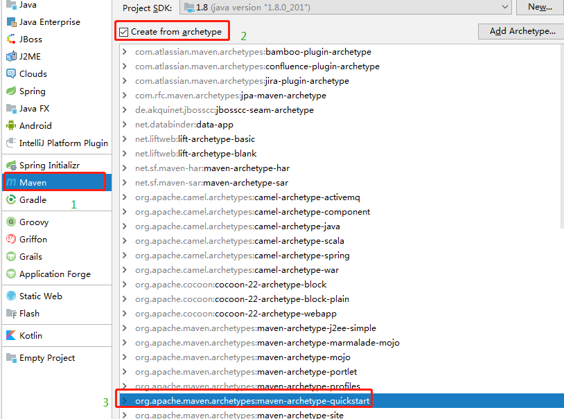The height and width of the screenshot is (419, 564).
Task: Click the Kotlin icon
Action: (11, 336)
